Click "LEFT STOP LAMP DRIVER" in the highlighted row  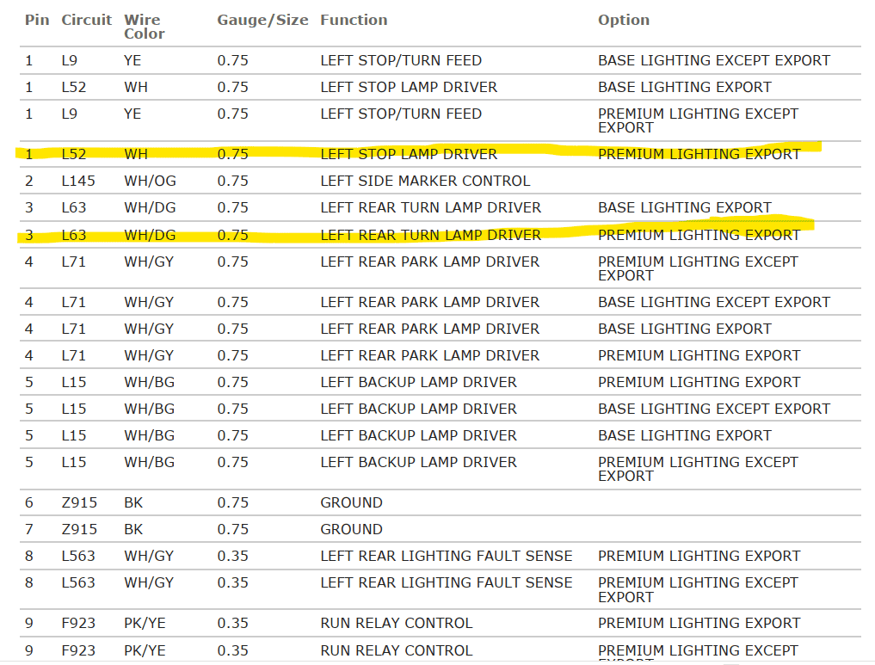coord(409,154)
